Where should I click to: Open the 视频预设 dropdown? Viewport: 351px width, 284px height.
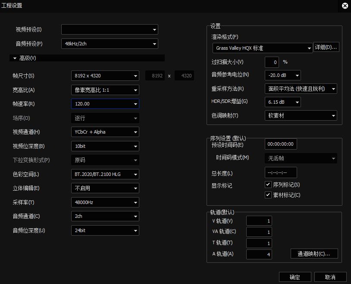[109, 29]
